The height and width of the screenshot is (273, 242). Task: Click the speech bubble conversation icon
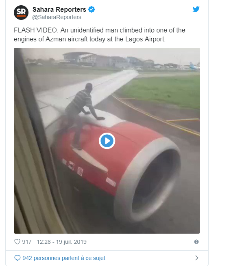pos(17,258)
